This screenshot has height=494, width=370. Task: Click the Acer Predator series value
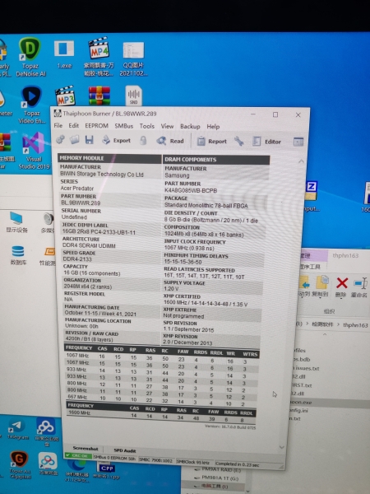[77, 188]
